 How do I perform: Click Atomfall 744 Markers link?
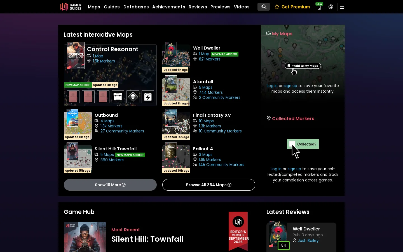click(211, 92)
